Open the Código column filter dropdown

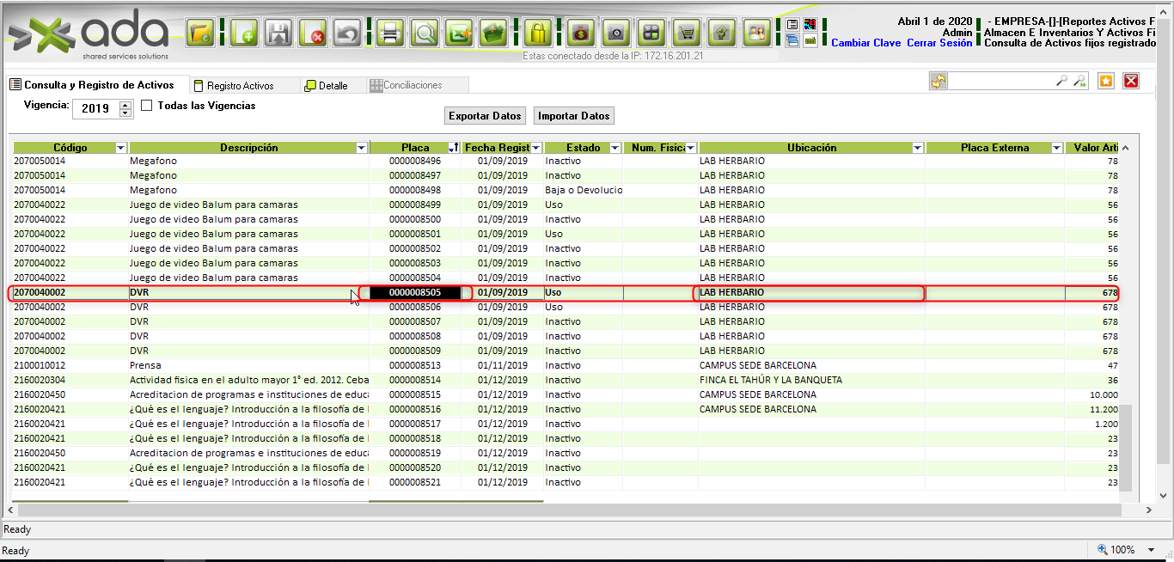[x=120, y=148]
